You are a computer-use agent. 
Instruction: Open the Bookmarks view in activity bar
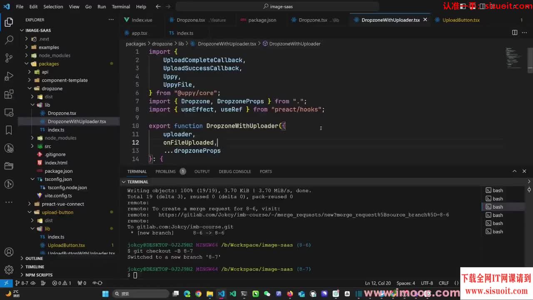pos(9,130)
